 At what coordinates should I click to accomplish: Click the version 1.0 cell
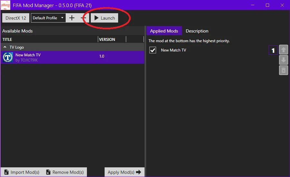[102, 56]
